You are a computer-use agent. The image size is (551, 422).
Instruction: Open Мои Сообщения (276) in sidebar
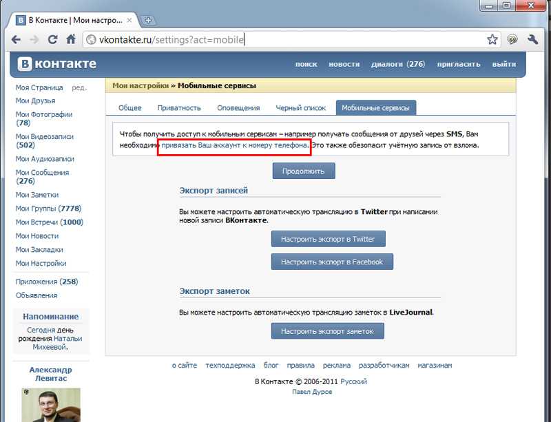click(42, 177)
